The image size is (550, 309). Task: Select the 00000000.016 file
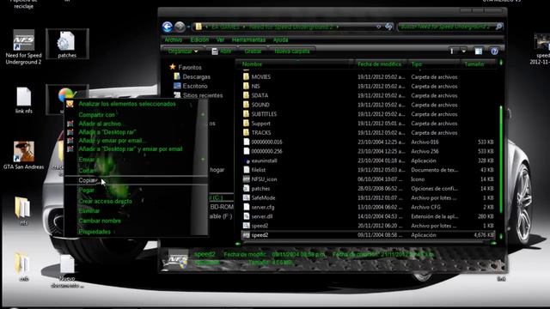point(266,142)
